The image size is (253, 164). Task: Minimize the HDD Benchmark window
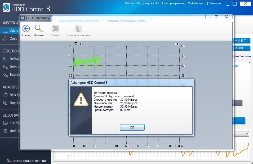209,17
